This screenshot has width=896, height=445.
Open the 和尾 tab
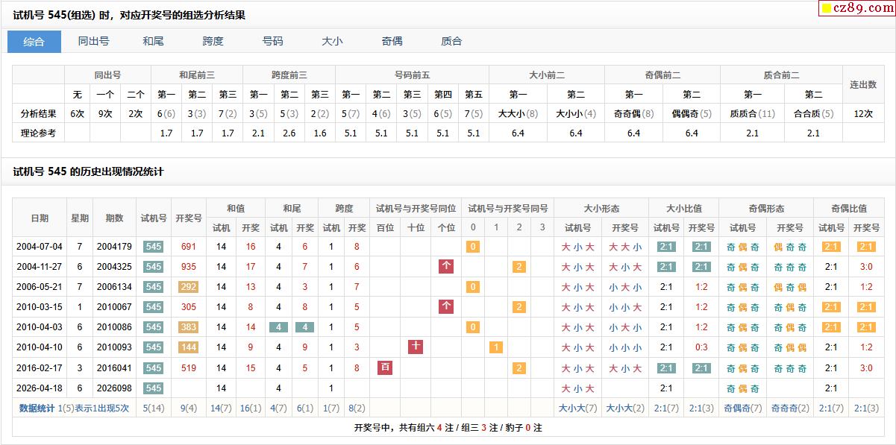(153, 42)
